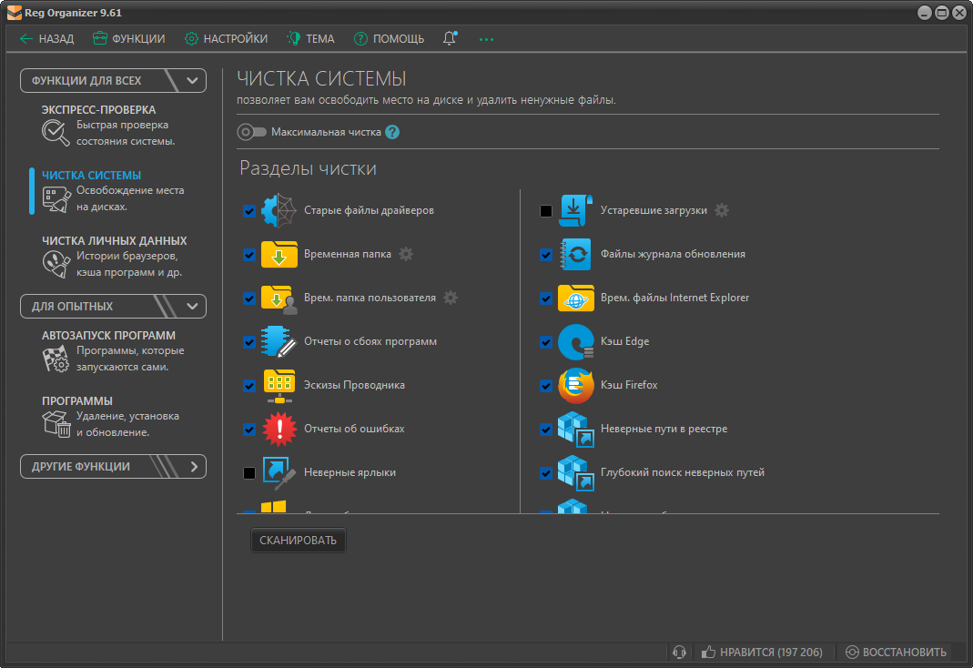973x668 pixels.
Task: Click the Internet Explorer temp files icon
Action: [x=576, y=299]
